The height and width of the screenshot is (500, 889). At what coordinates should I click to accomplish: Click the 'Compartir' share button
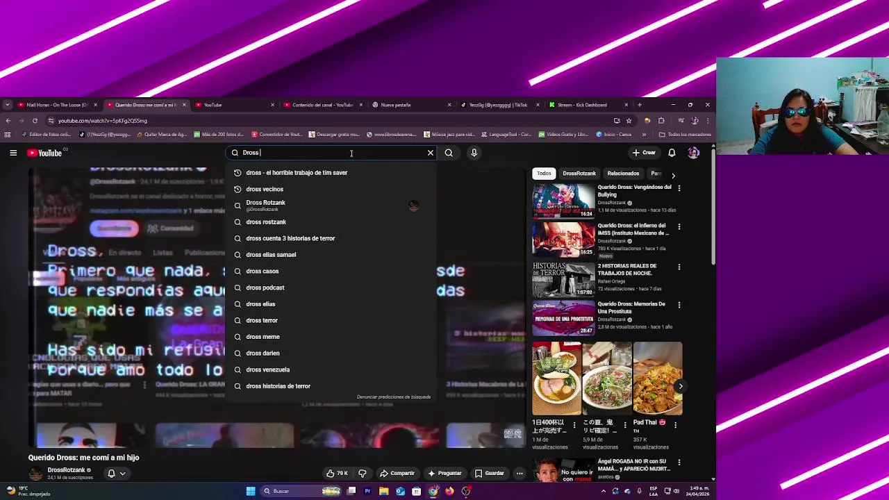397,473
